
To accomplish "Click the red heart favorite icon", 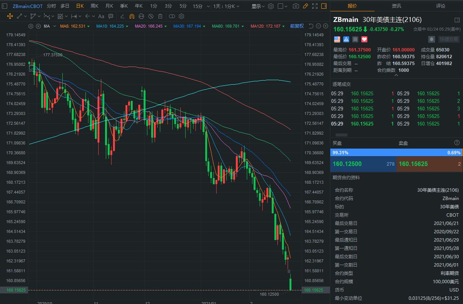I will pos(364,39).
